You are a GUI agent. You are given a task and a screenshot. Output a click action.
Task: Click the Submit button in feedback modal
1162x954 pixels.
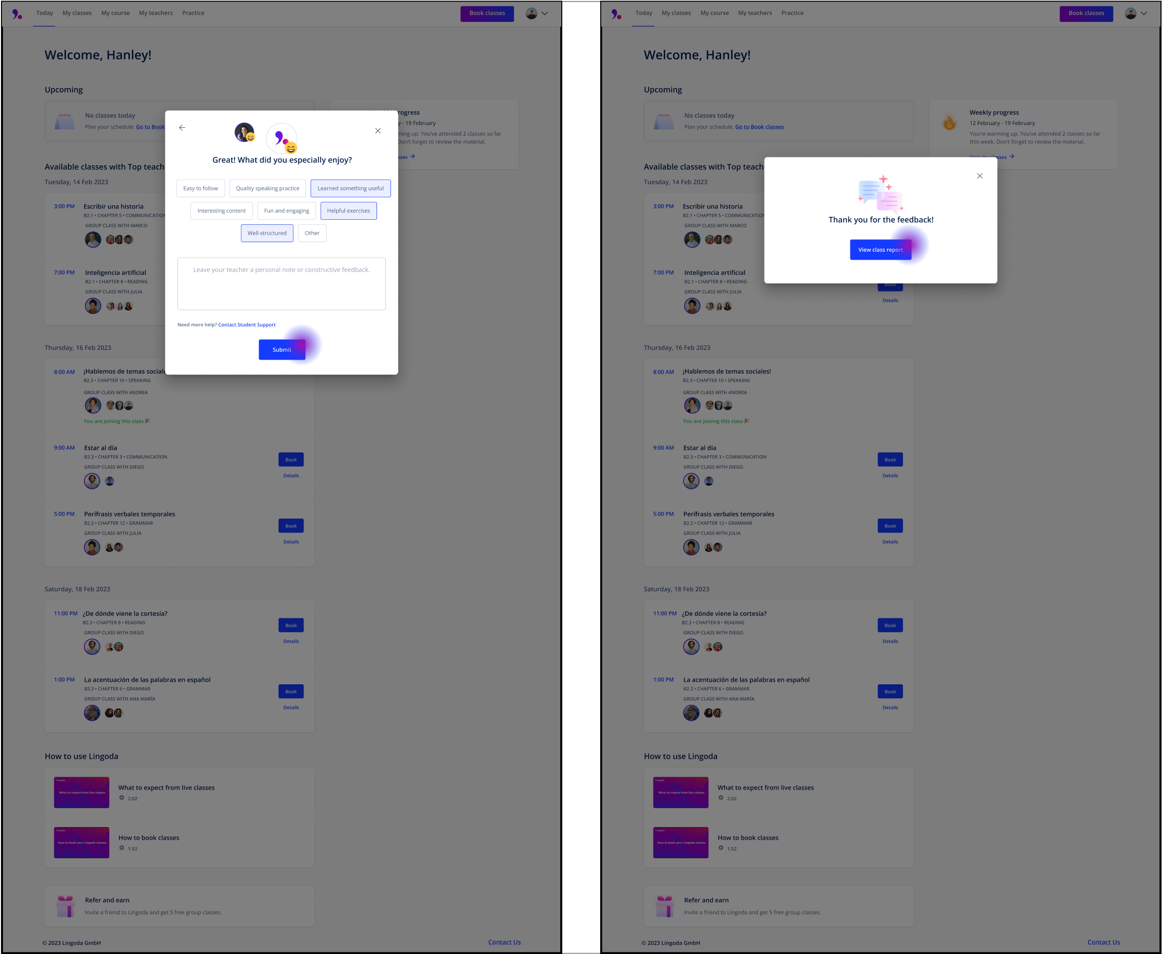coord(282,349)
